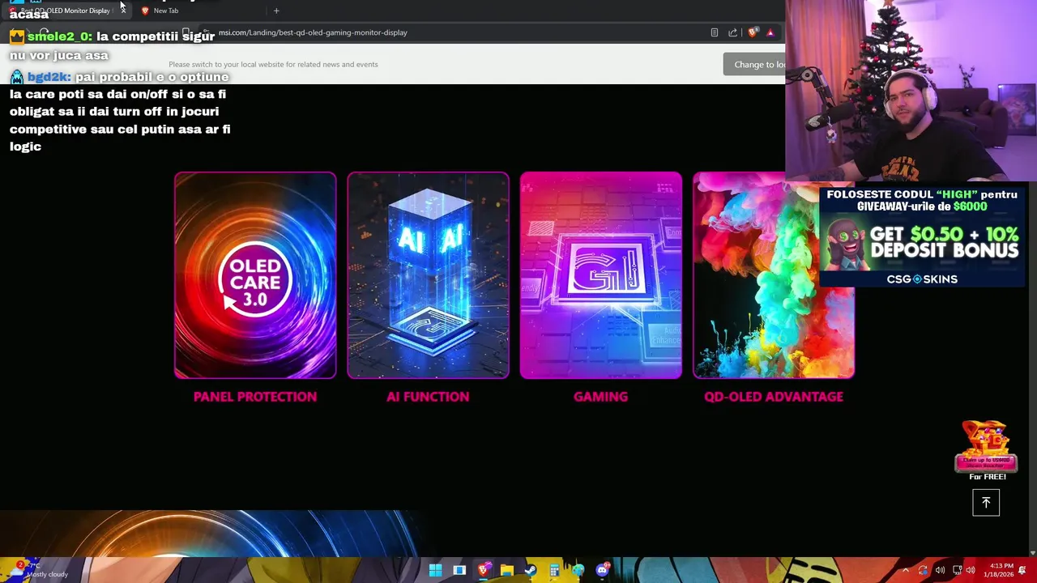The image size is (1037, 583).
Task: Open Task View on the taskbar
Action: pyautogui.click(x=459, y=570)
